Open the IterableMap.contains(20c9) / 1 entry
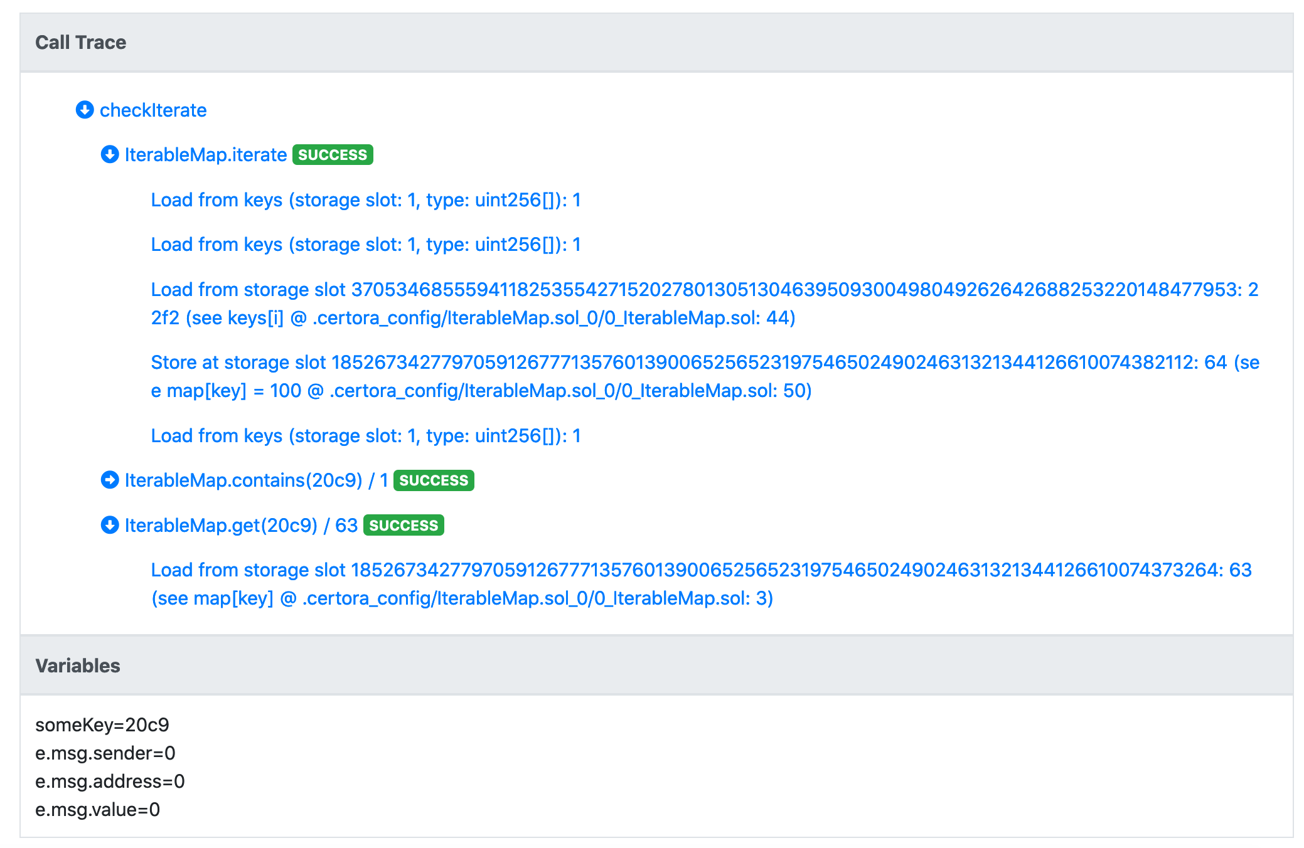This screenshot has width=1304, height=848. click(256, 480)
